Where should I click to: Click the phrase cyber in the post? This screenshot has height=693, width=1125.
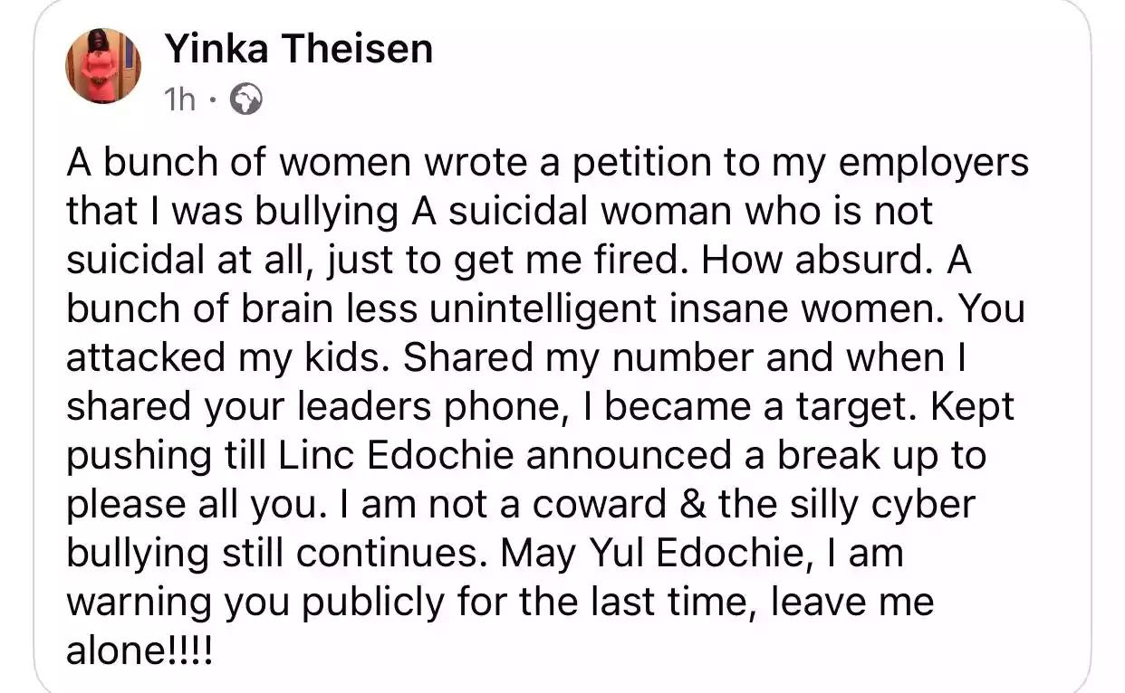pos(927,504)
